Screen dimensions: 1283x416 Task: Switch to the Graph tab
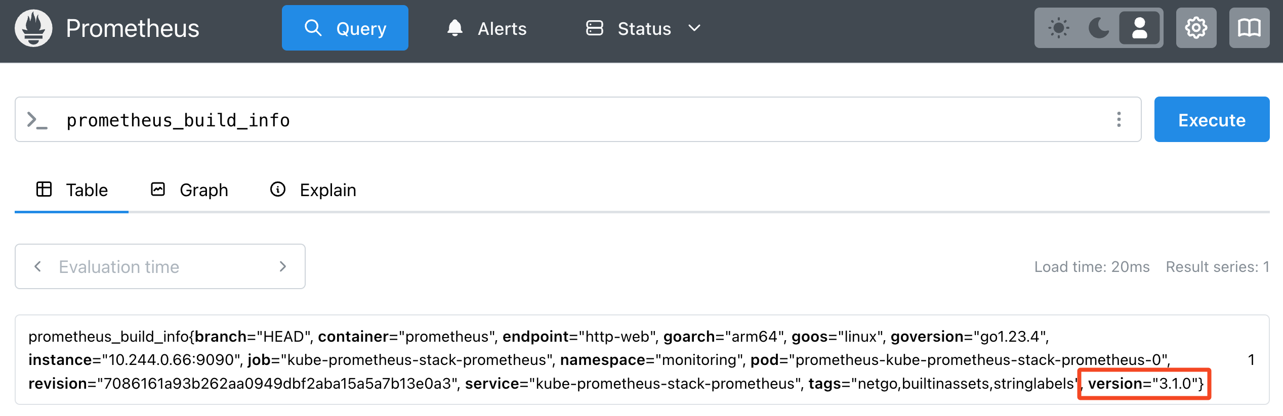[x=190, y=190]
